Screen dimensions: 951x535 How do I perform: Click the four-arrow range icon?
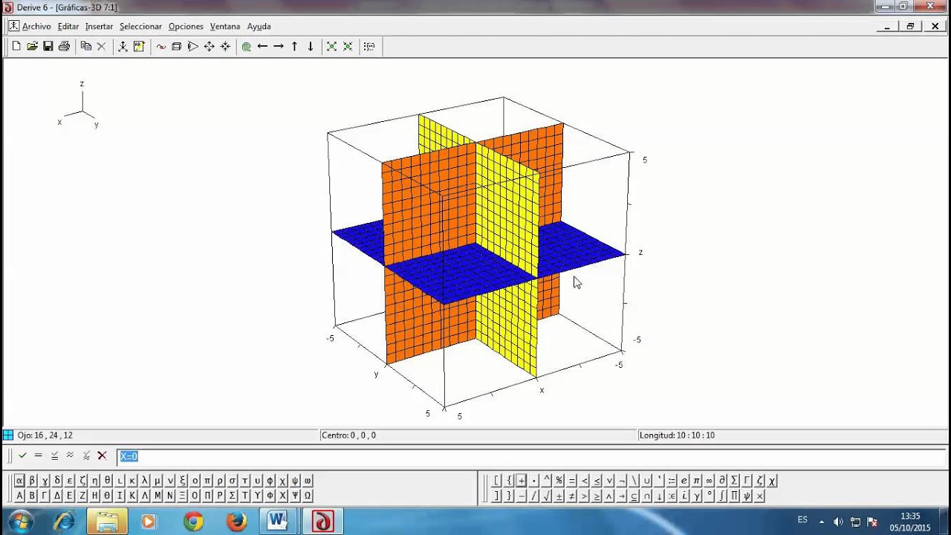coord(209,46)
